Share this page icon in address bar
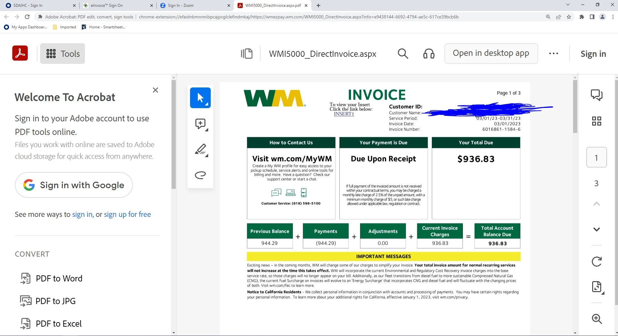This screenshot has height=336, width=618. (x=559, y=17)
